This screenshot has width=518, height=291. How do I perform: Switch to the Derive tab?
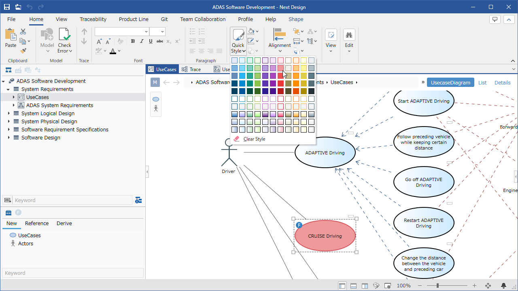(x=64, y=224)
